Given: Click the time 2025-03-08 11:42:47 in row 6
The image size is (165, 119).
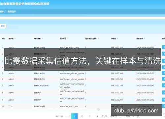Looking at the screenshot, I should [145, 79].
